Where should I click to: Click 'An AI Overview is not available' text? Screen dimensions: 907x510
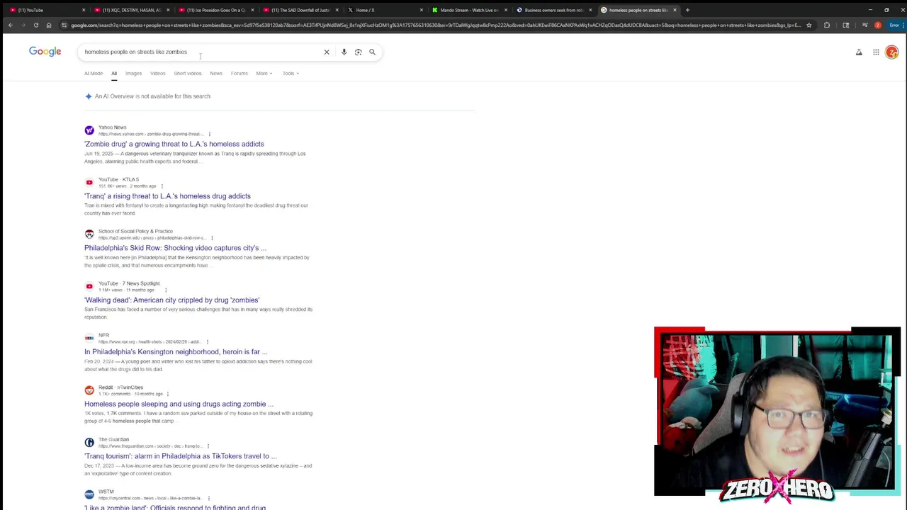click(152, 96)
